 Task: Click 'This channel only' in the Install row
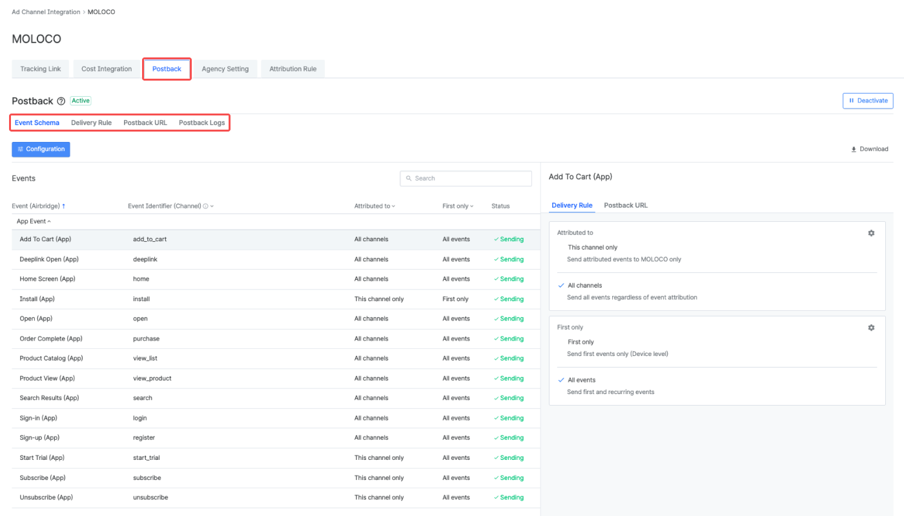[x=379, y=299]
